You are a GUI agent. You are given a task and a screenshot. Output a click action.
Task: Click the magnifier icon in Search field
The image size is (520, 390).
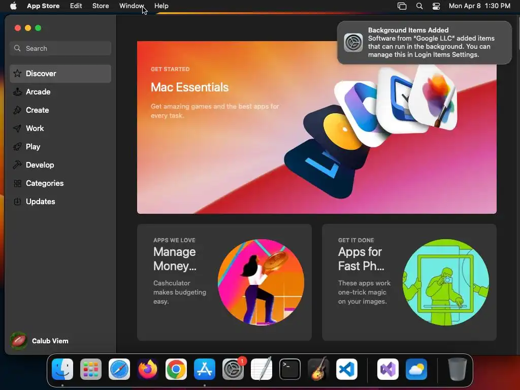[17, 48]
